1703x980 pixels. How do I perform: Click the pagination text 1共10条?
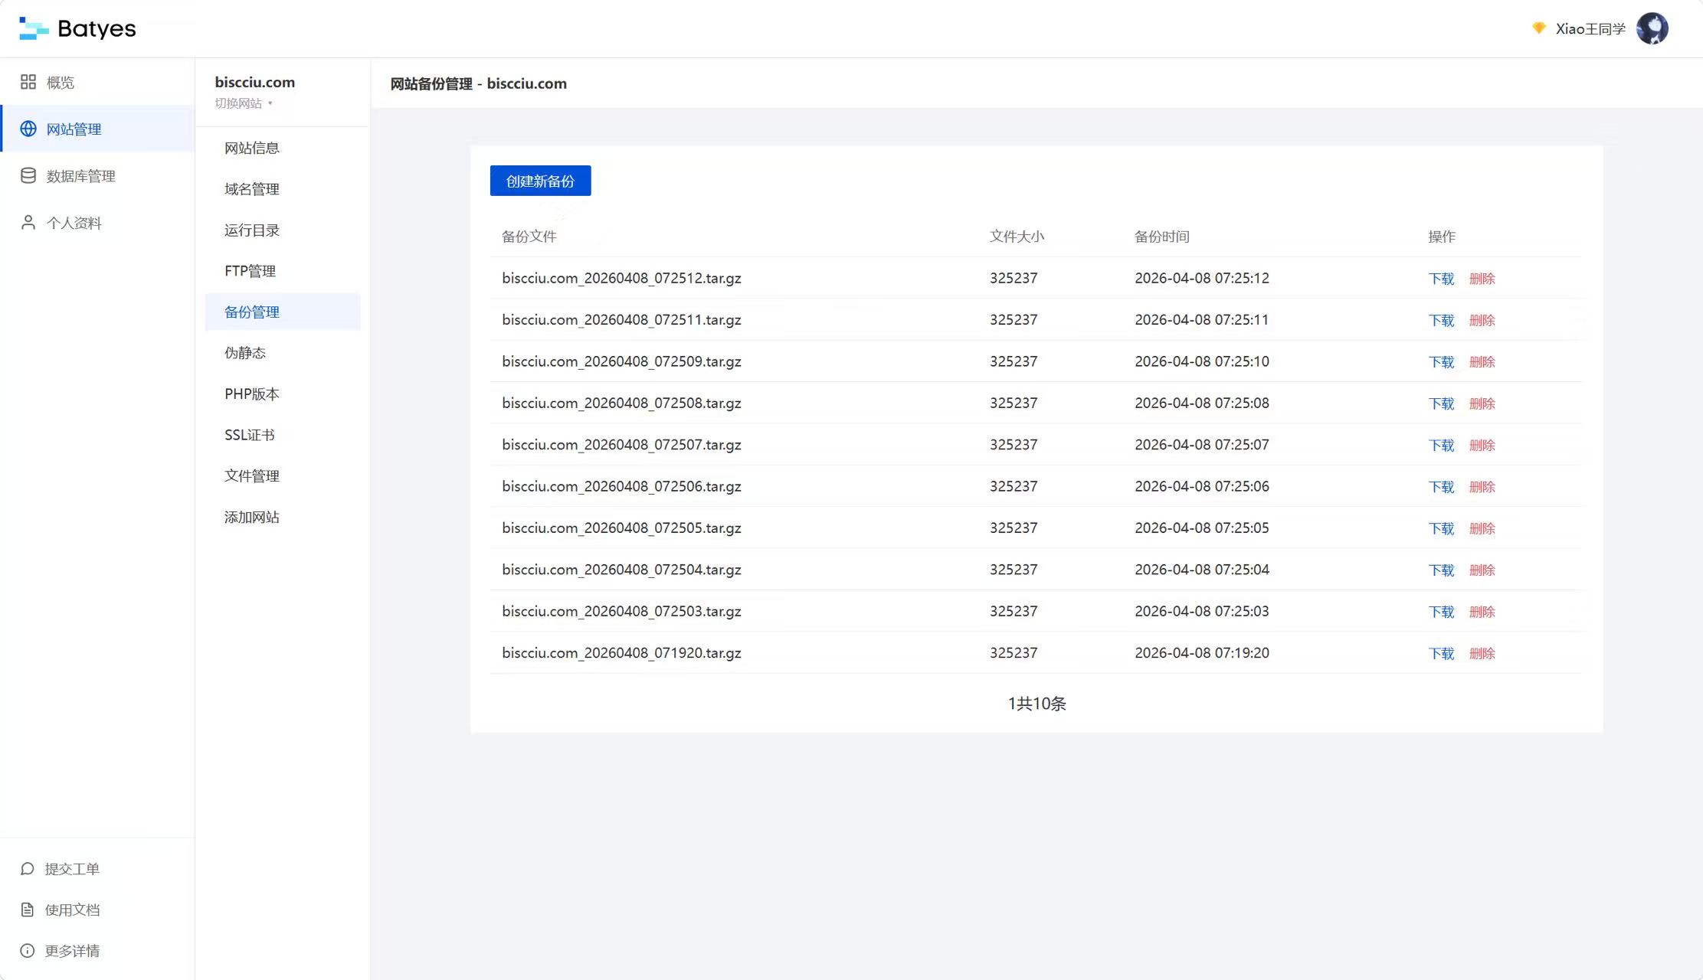(x=1037, y=704)
